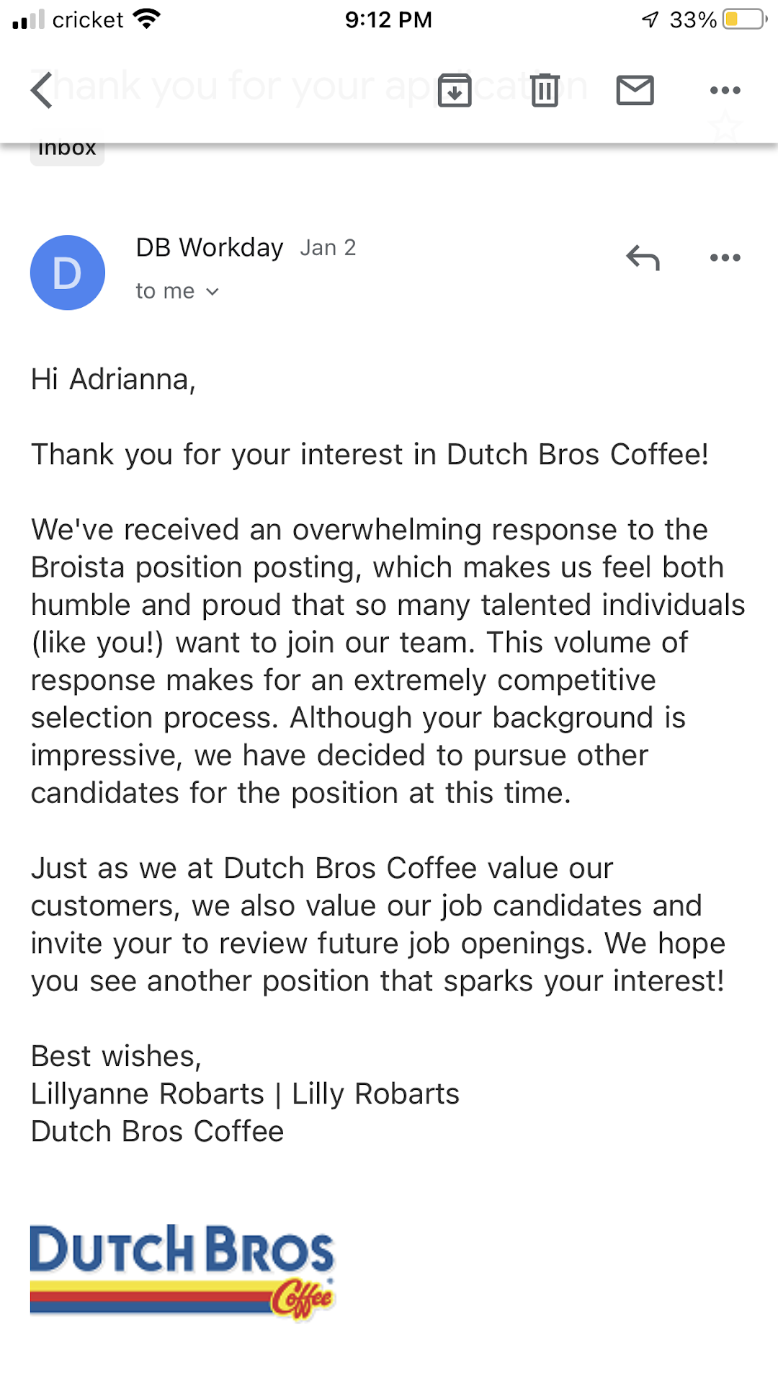Open the message-level three dots menu
The image size is (778, 1384).
725,257
